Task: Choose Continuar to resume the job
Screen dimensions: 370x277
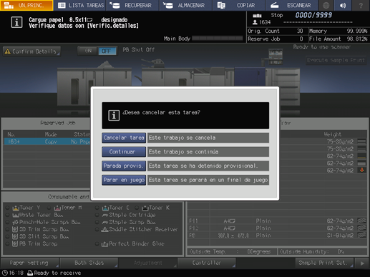Action: (124, 152)
